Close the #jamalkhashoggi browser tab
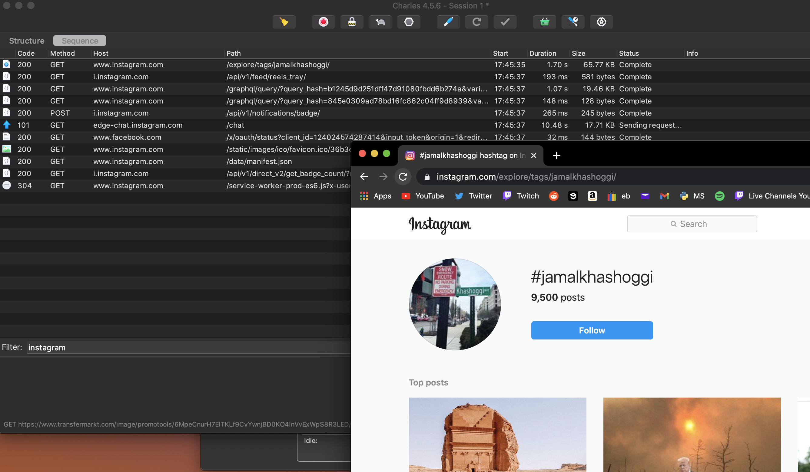 (533, 156)
